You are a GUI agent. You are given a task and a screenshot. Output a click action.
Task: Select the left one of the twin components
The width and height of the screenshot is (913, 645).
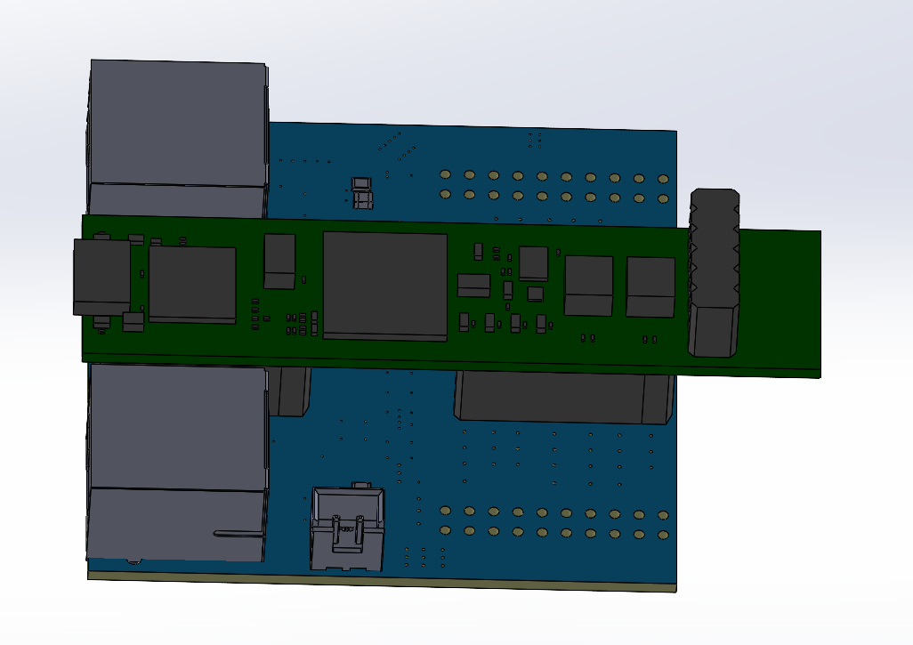pyautogui.click(x=588, y=286)
